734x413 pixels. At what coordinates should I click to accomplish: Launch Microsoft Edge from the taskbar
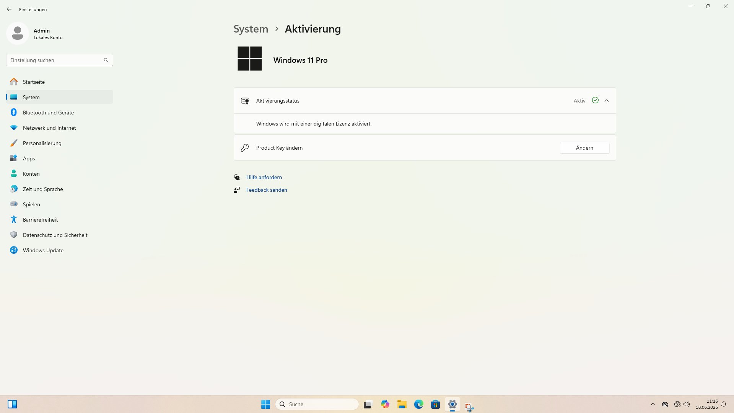pos(418,404)
